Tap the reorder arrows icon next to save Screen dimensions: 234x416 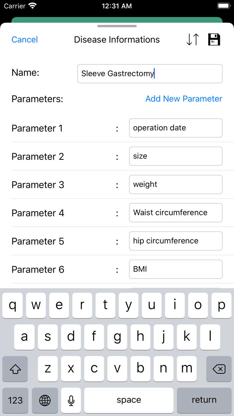[192, 39]
